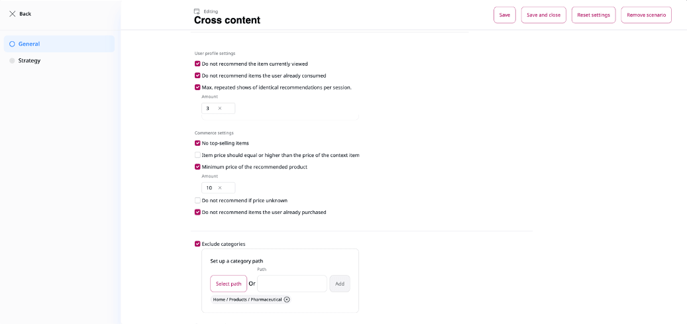The width and height of the screenshot is (687, 324).
Task: Click the Back X icon
Action: [13, 14]
